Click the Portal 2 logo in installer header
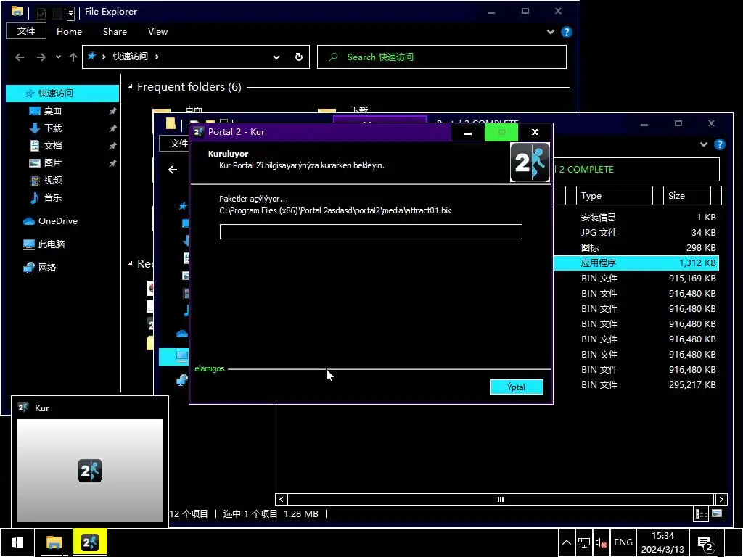 [x=530, y=162]
